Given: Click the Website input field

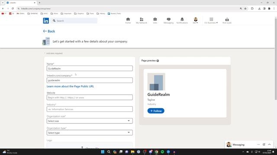Looking at the screenshot, I should (90, 97).
